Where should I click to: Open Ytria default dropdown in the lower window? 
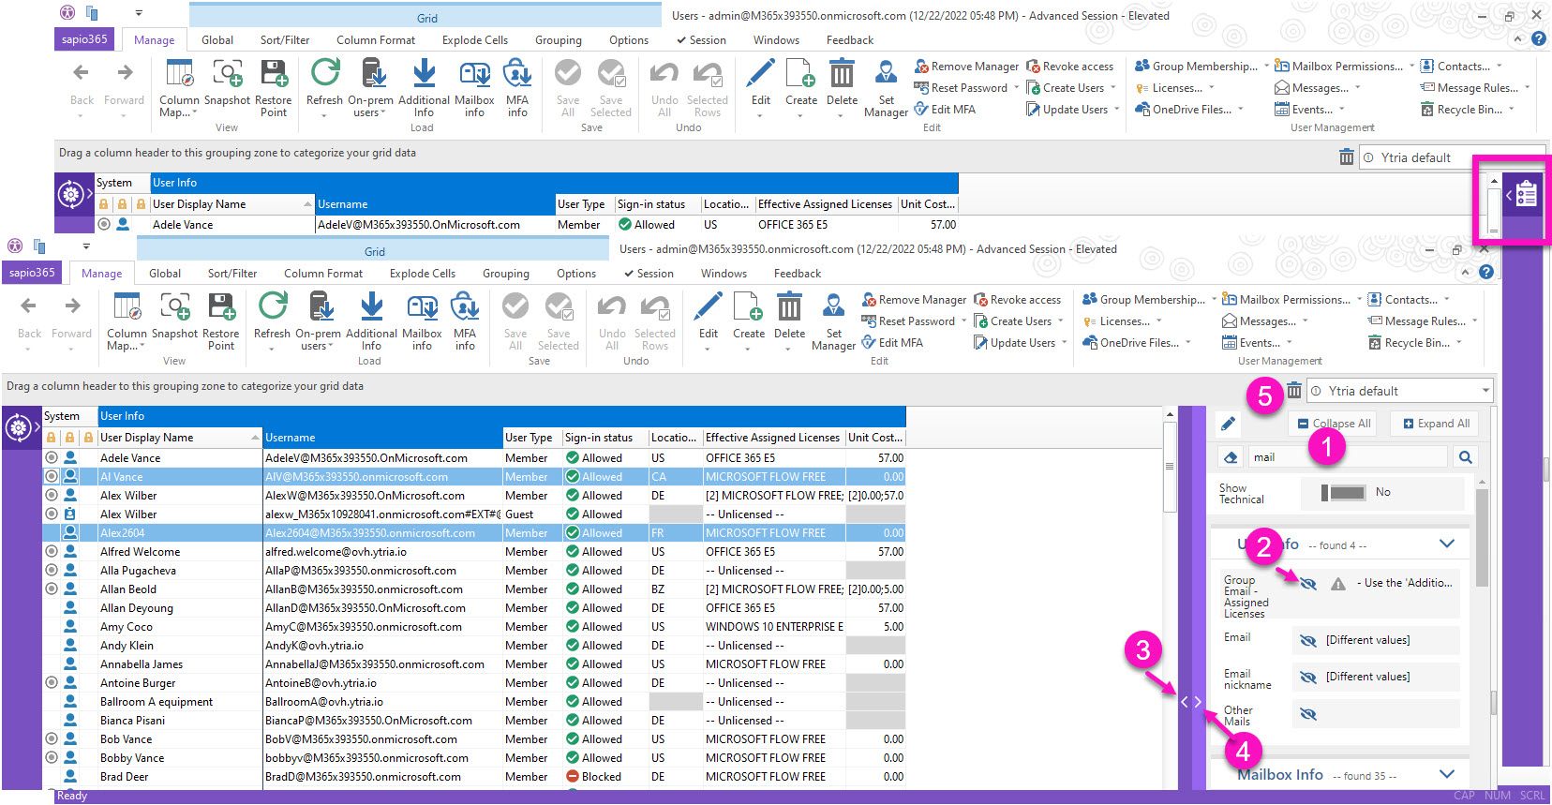click(x=1485, y=391)
